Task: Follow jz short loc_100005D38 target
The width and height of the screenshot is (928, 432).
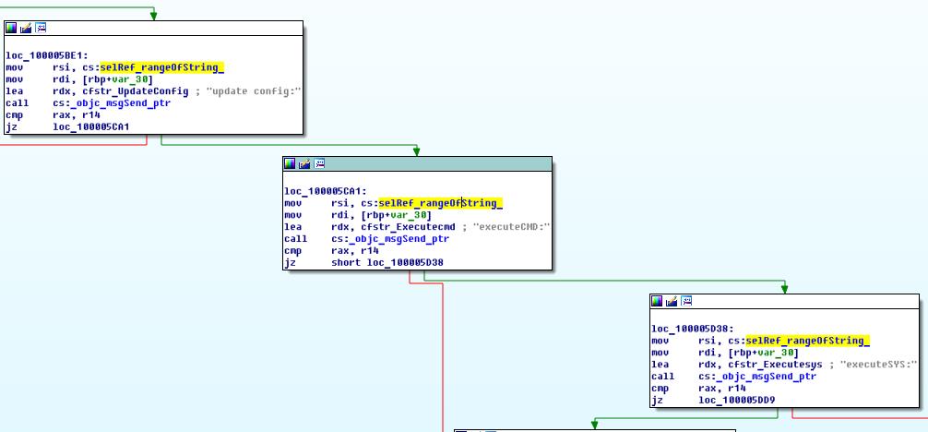Action: click(405, 262)
